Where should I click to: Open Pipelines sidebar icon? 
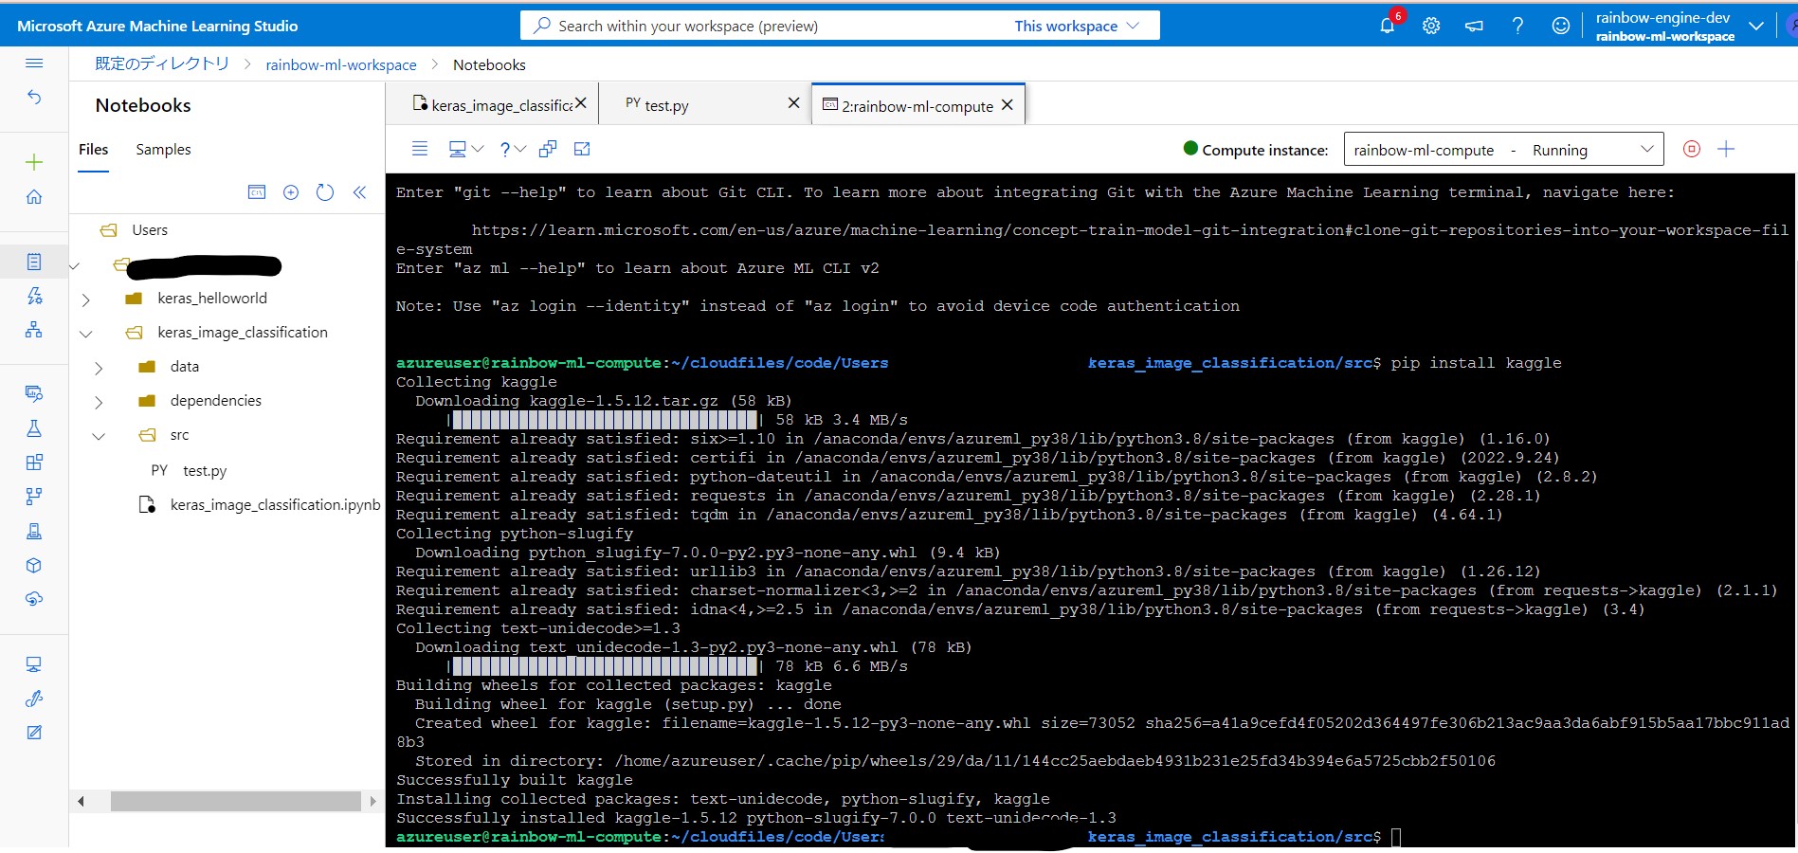click(34, 497)
